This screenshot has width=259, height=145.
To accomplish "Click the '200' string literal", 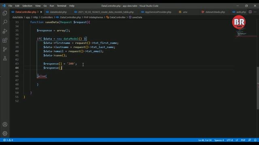I will coord(71,64).
